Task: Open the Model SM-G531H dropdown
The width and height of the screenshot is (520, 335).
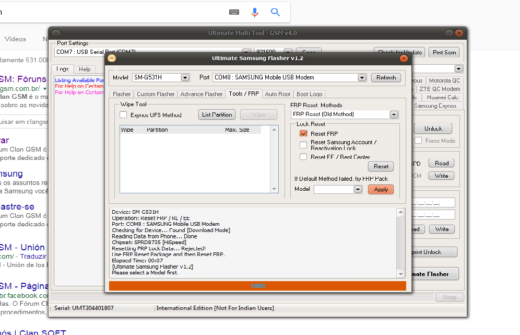Action: click(x=185, y=78)
